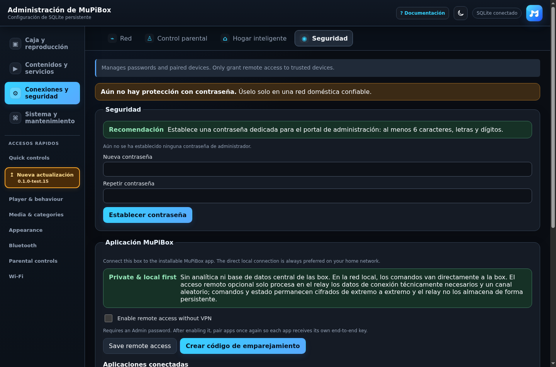Switch to the Red tab

click(120, 38)
